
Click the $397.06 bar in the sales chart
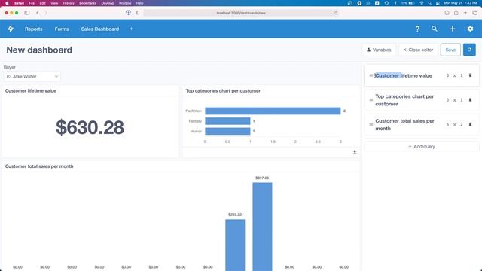tap(262, 227)
